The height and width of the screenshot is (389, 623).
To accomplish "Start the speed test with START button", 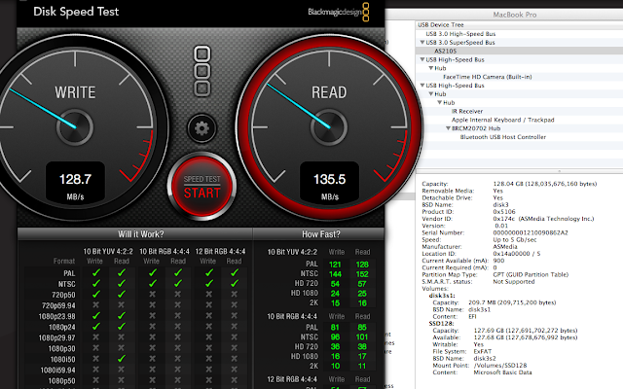I will 202,187.
